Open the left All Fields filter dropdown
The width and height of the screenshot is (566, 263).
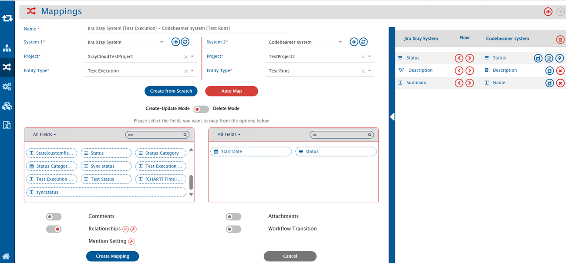(x=45, y=135)
